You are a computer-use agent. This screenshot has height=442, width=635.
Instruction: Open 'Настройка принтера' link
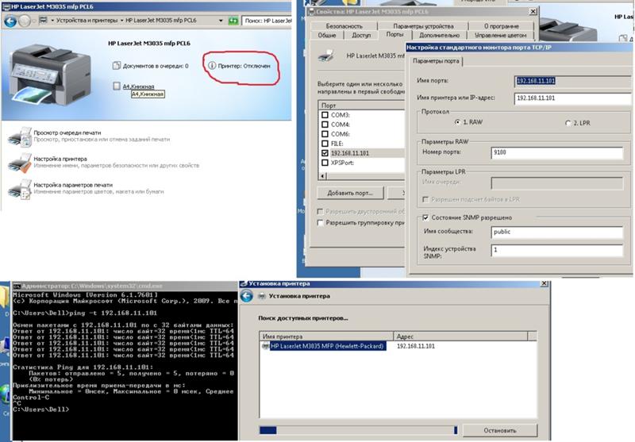tap(60, 159)
